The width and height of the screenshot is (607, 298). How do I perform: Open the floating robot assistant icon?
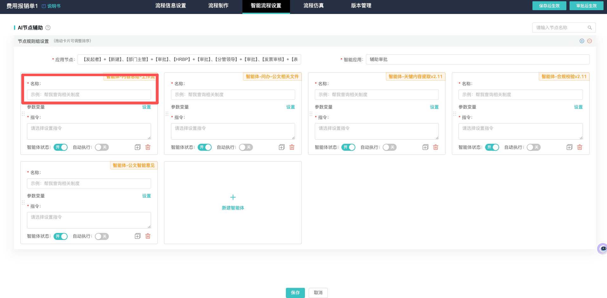[x=603, y=248]
